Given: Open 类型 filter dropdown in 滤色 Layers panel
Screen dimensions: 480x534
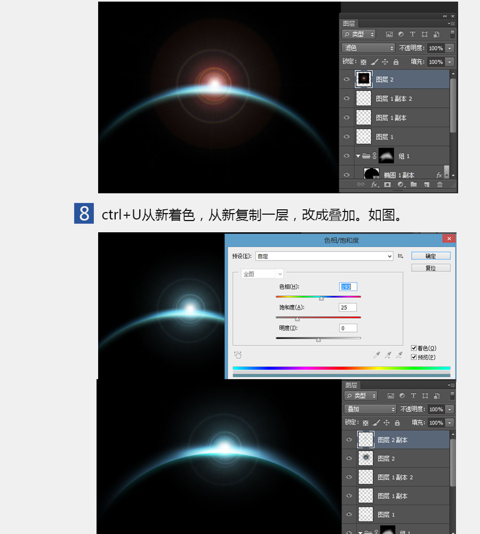Looking at the screenshot, I should [x=358, y=34].
